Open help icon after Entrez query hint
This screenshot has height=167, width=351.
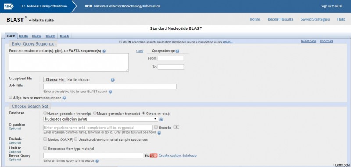(x=97, y=161)
